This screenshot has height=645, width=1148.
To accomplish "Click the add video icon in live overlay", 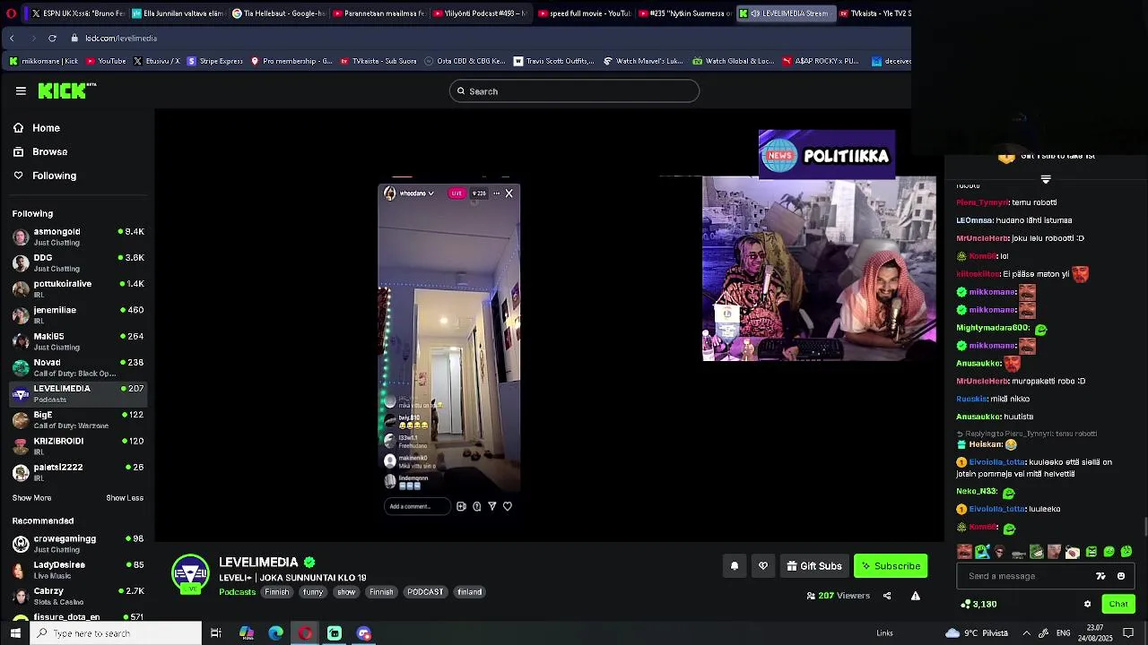I will pos(461,506).
